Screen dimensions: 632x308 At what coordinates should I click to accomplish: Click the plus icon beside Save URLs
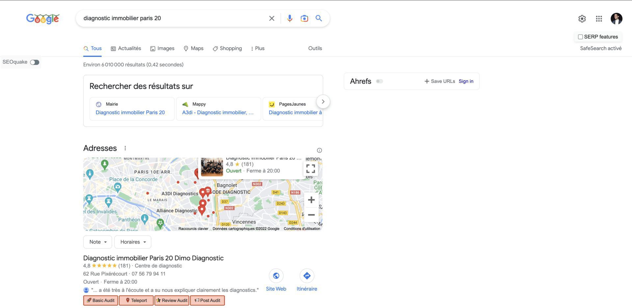click(x=427, y=81)
